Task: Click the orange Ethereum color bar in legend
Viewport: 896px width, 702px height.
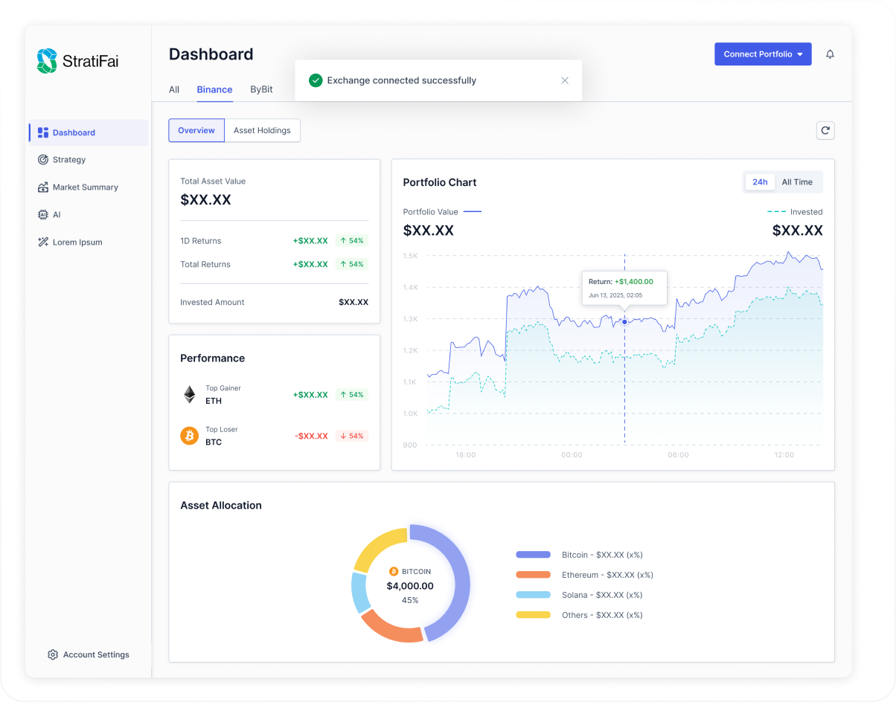Action: point(533,575)
